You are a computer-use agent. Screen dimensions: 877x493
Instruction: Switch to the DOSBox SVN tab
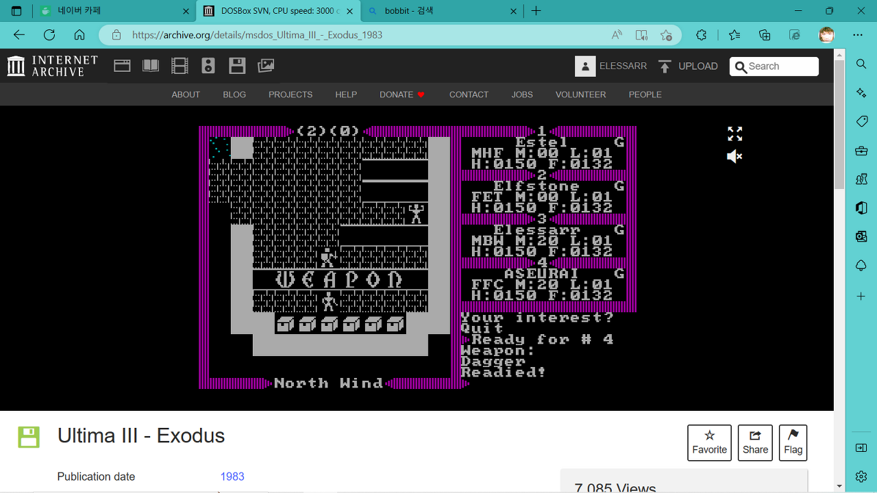pos(278,11)
